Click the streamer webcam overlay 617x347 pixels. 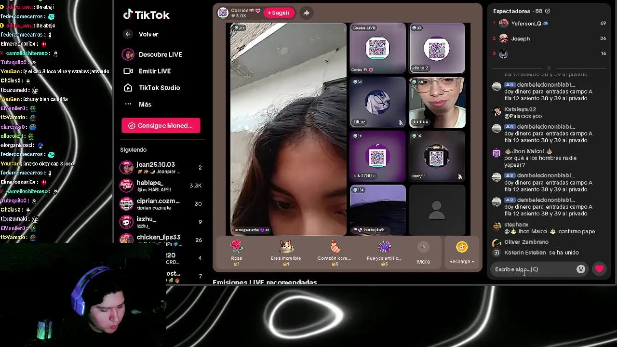83,295
